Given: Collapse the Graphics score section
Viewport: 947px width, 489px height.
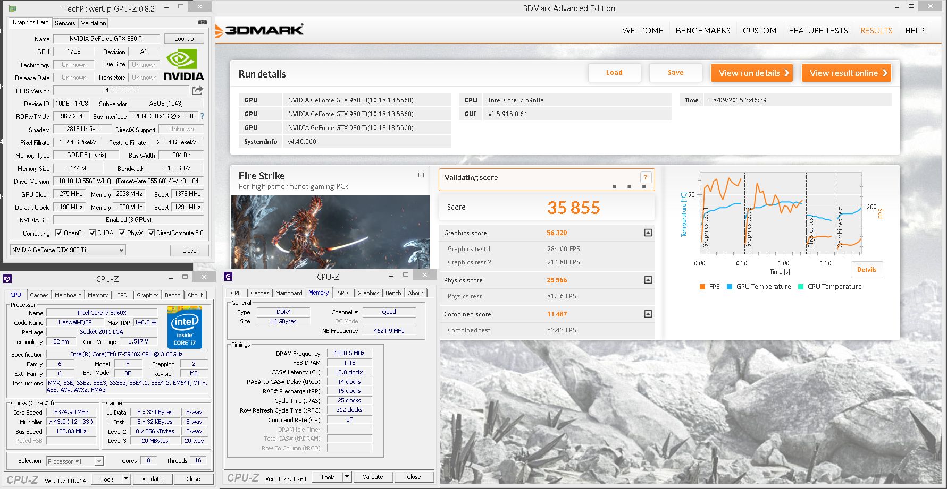Looking at the screenshot, I should (x=648, y=233).
